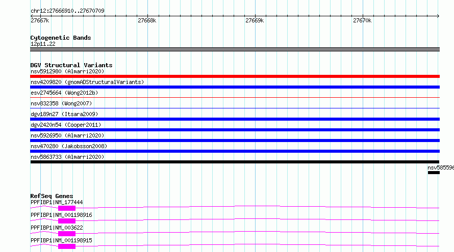Click the 27669k ruler tick label

pyautogui.click(x=255, y=20)
